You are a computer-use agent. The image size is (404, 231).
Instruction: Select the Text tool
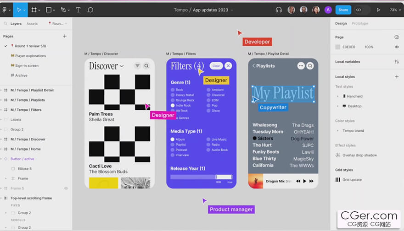78,10
